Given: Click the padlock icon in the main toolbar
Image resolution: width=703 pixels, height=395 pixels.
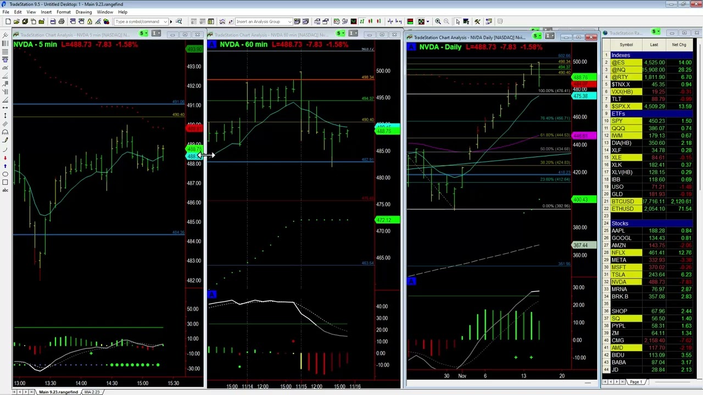Looking at the screenshot, I should click(x=90, y=21).
